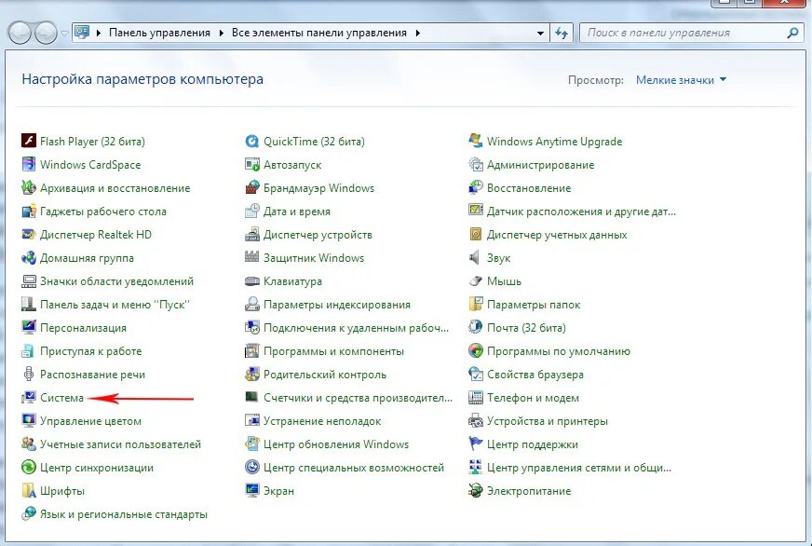This screenshot has height=546, width=812.
Task: Open the Flash Player icon
Action: pyautogui.click(x=29, y=141)
